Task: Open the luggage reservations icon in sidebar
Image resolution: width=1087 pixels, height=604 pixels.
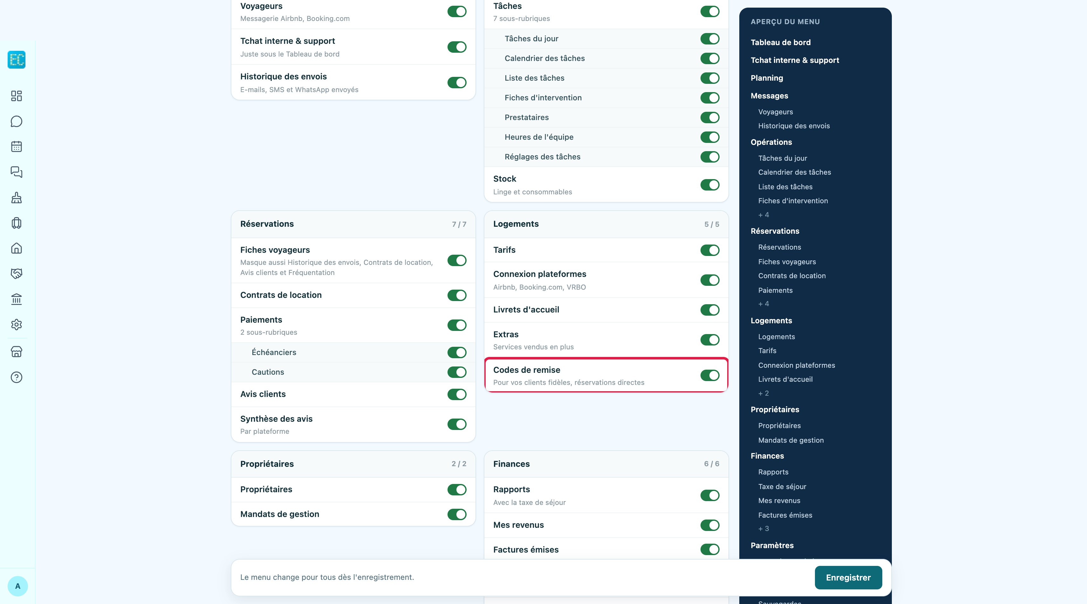Action: [x=17, y=223]
